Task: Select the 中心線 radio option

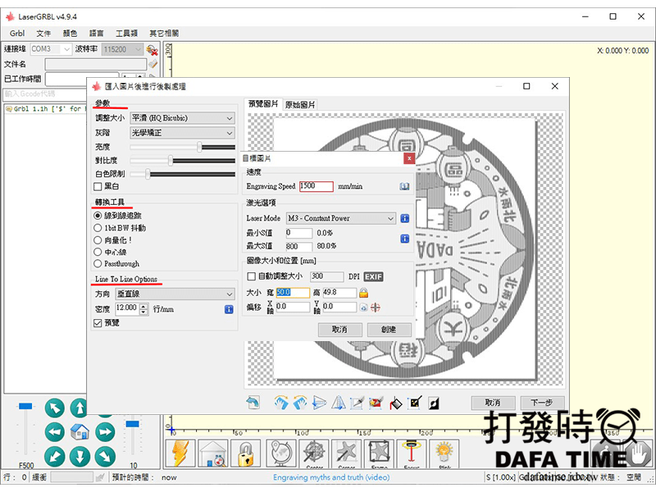Action: (98, 252)
